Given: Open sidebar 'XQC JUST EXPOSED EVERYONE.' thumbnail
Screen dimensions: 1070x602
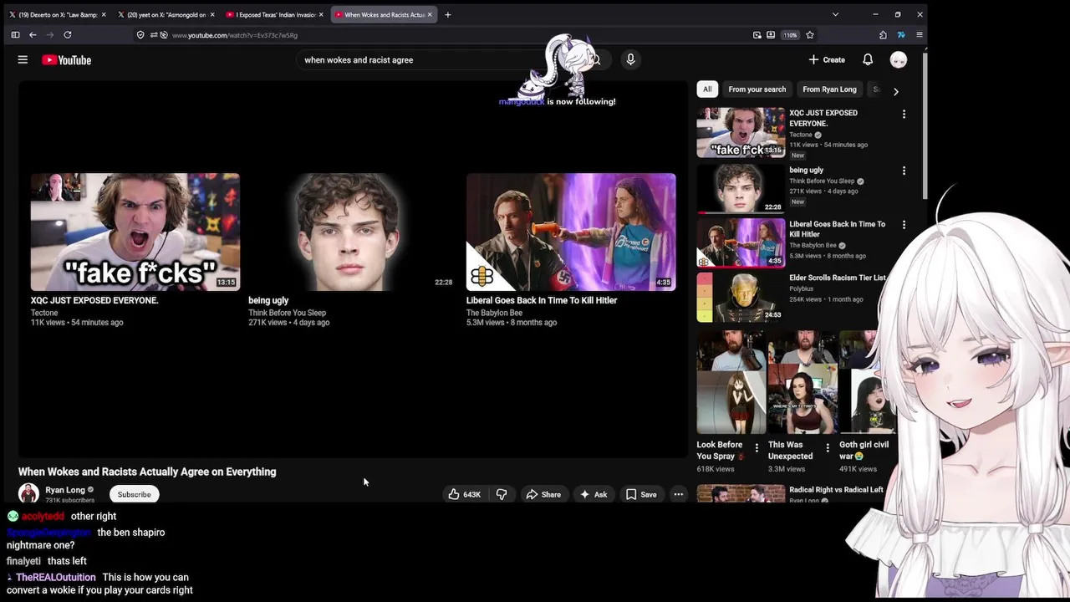Looking at the screenshot, I should [741, 132].
